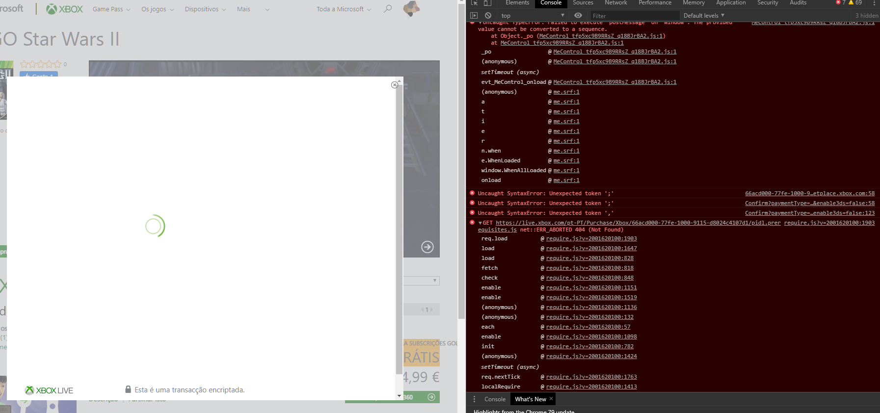The image size is (880, 413).
Task: Open the 66acd000-77fe-1000-9…etplace.xbox.com:58 source link
Action: click(x=810, y=193)
